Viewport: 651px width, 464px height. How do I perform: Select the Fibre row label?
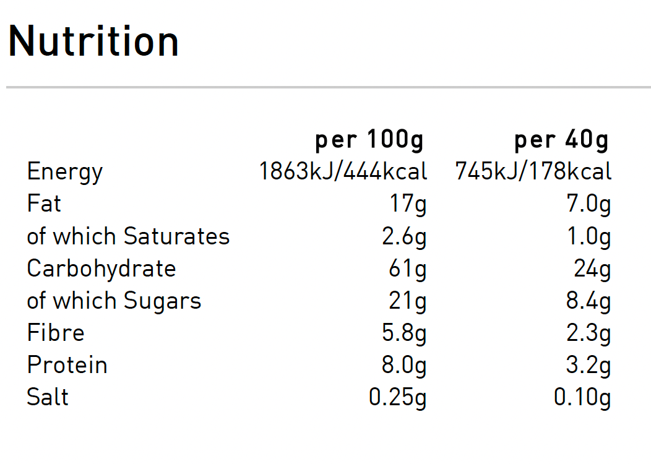(x=56, y=333)
